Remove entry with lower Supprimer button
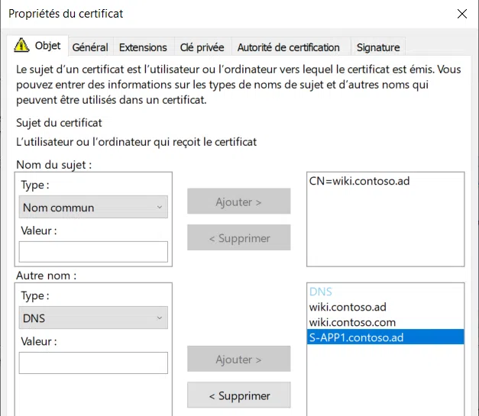 pyautogui.click(x=239, y=395)
